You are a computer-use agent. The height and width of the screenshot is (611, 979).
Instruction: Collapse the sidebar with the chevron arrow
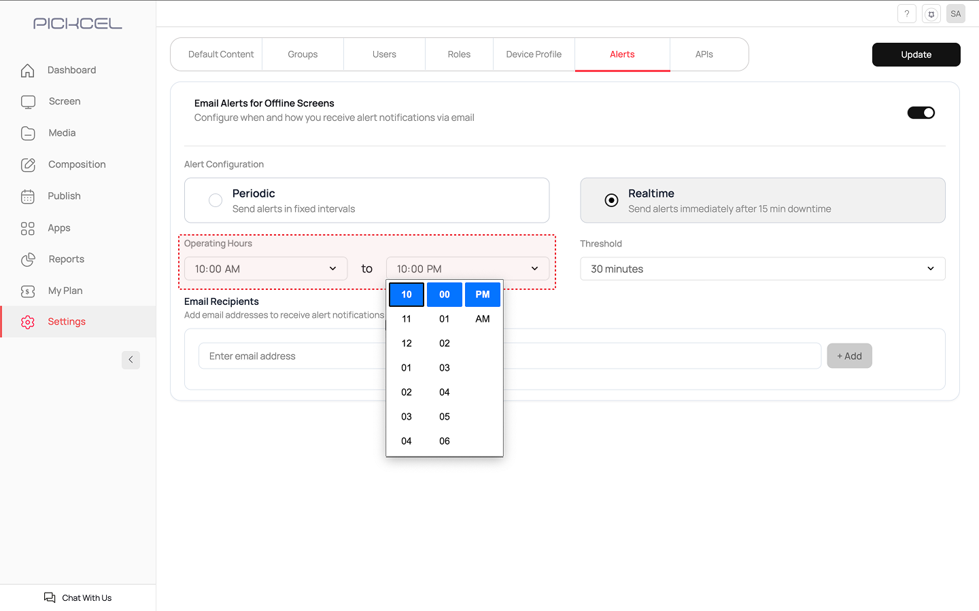pyautogui.click(x=131, y=360)
